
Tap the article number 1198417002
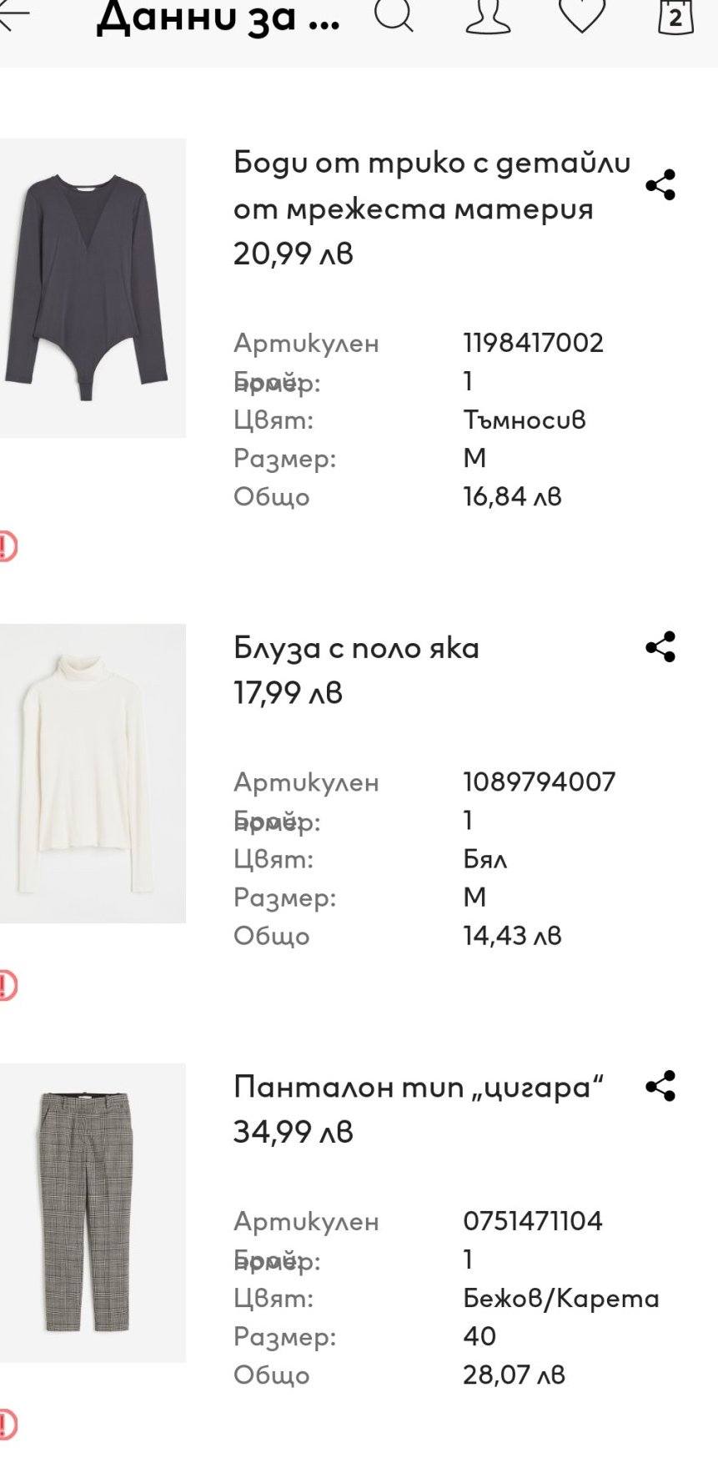(533, 343)
